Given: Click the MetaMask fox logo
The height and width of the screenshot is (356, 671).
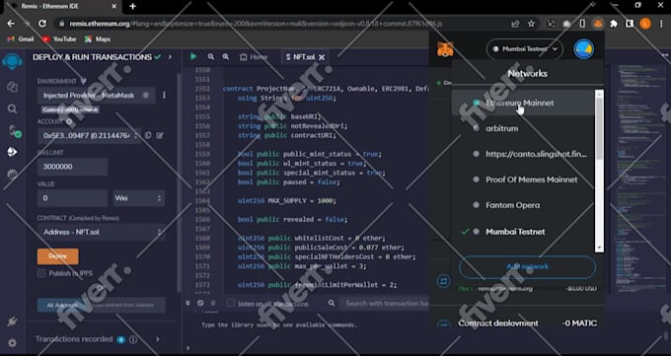Looking at the screenshot, I should (x=445, y=49).
